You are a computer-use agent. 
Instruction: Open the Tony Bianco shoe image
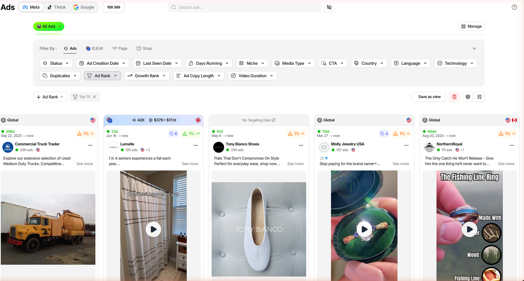[x=259, y=229]
